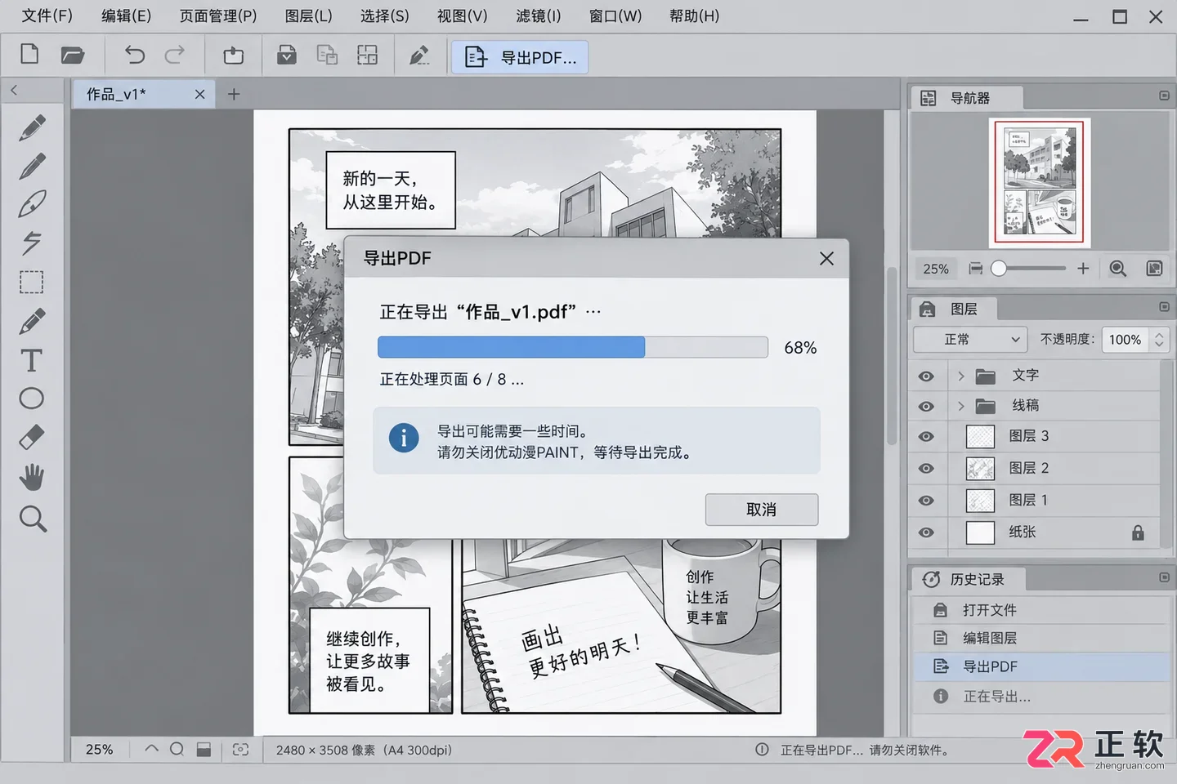This screenshot has height=784, width=1177.
Task: Choose the rectangular marquee selection tool
Action: (x=31, y=283)
